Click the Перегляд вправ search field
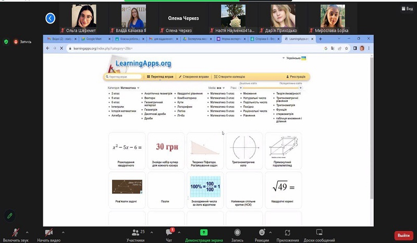The width and height of the screenshot is (417, 243). pos(124,77)
